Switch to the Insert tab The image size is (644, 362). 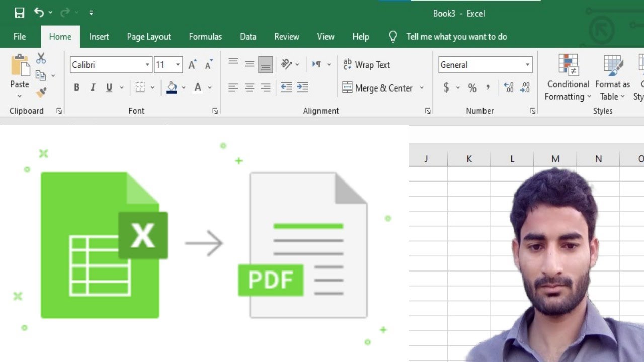click(x=99, y=36)
